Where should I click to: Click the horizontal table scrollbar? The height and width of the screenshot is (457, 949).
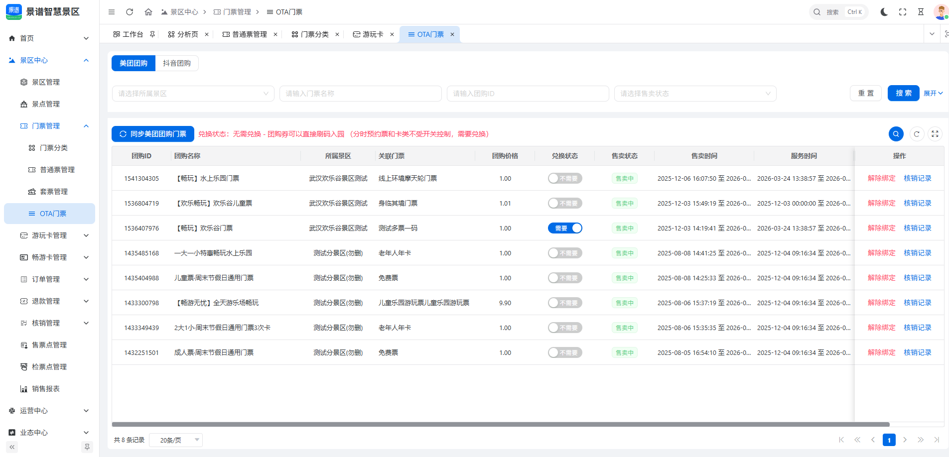501,425
